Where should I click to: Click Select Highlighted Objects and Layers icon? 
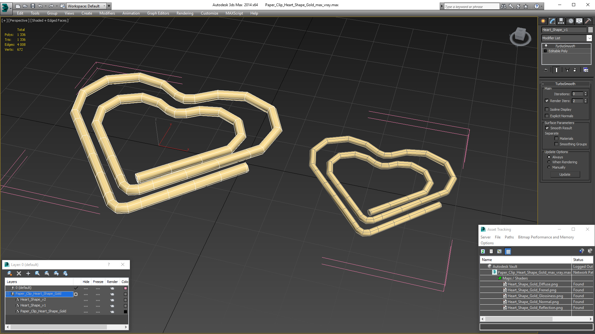tap(37, 273)
